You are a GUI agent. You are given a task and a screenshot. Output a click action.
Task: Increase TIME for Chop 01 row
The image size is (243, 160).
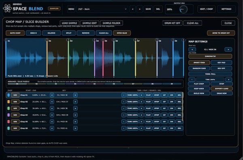[x=141, y=95]
